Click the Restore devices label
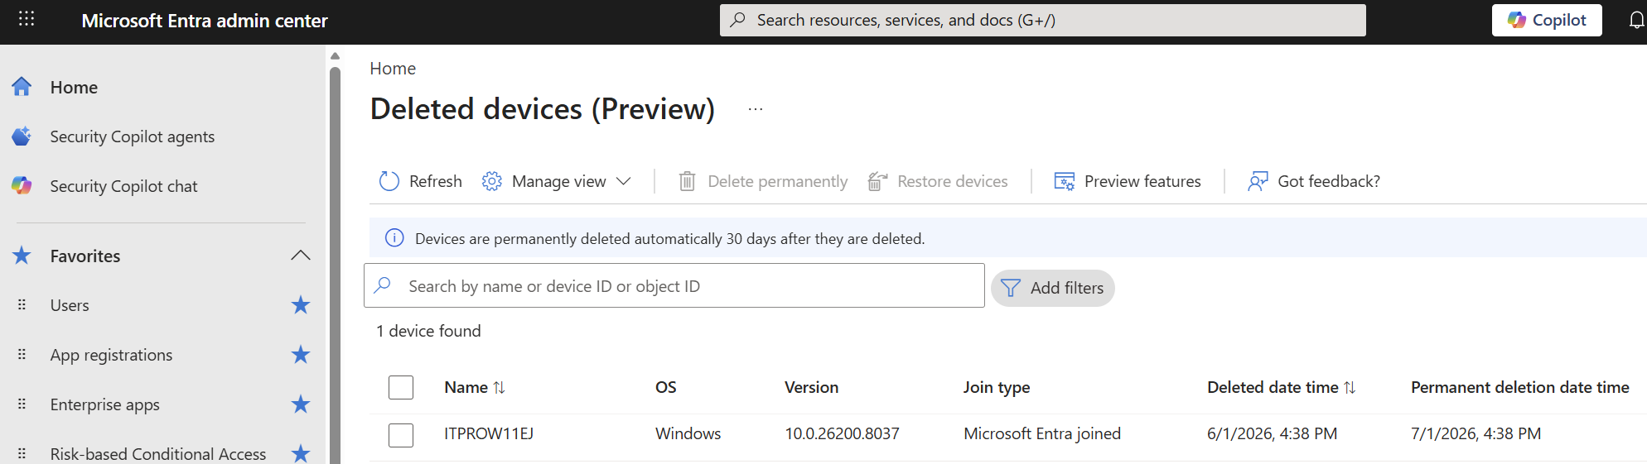1647x464 pixels. (x=953, y=181)
